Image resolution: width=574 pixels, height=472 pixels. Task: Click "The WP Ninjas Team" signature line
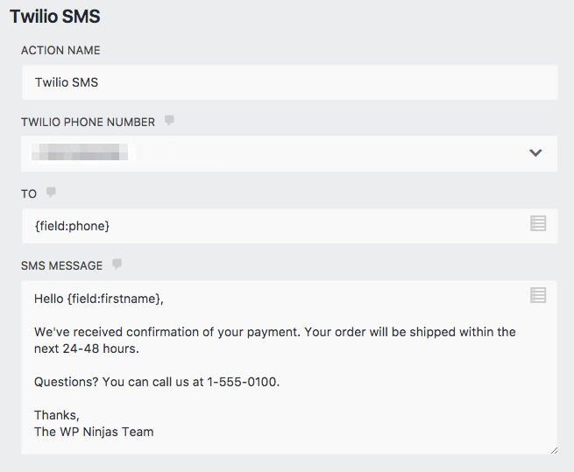(94, 431)
